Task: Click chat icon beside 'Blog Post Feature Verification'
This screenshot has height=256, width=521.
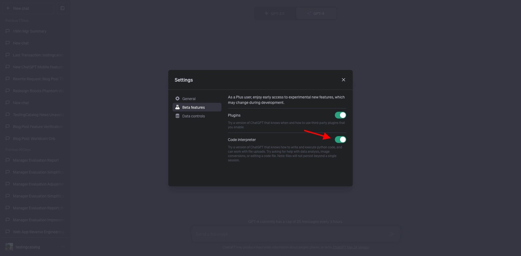Action: pyautogui.click(x=8, y=126)
